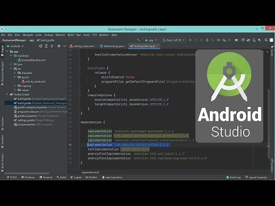
Task: Attach debugger to Android process
Action: pyautogui.click(x=224, y=40)
